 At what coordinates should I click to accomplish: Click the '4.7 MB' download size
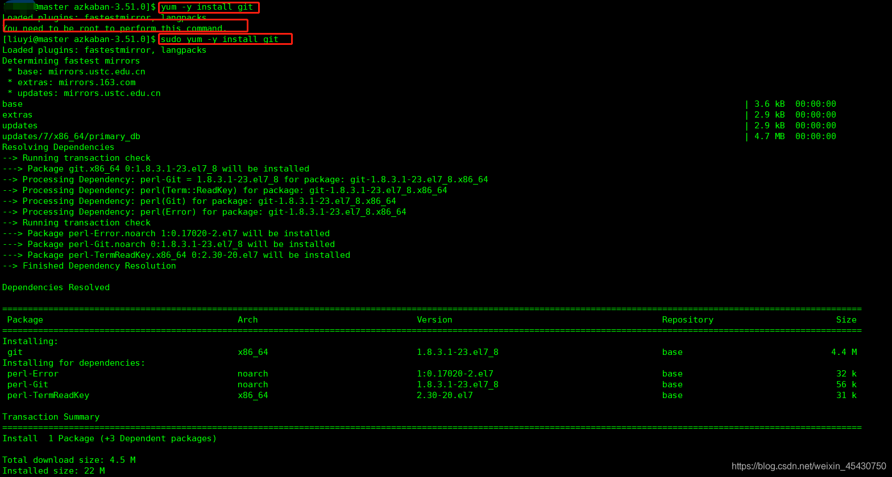(x=769, y=136)
